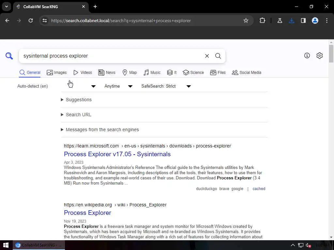334x250 pixels.
Task: Show hidden tray icons chevron
Action: point(293,245)
